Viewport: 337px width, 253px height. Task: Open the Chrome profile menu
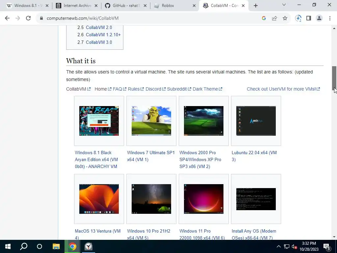coord(319,18)
